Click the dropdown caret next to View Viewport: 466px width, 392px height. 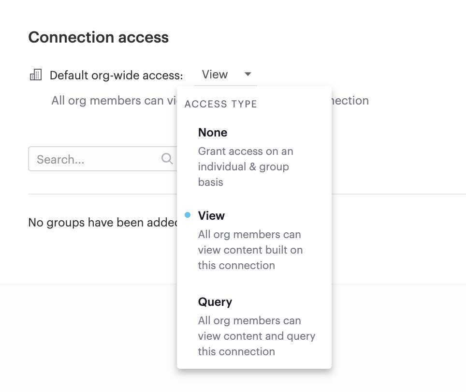[248, 74]
